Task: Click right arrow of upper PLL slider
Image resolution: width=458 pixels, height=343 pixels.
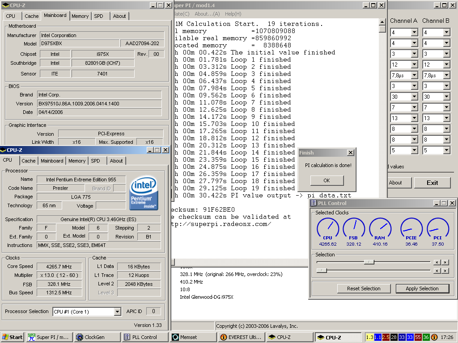Action: click(x=445, y=263)
